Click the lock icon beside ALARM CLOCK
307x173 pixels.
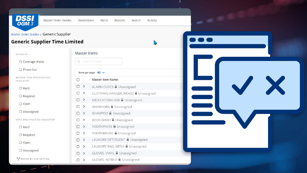(116, 87)
